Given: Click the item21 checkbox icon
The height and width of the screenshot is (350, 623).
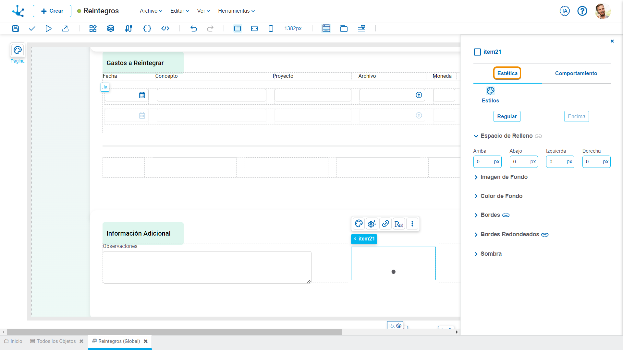Looking at the screenshot, I should (x=477, y=52).
